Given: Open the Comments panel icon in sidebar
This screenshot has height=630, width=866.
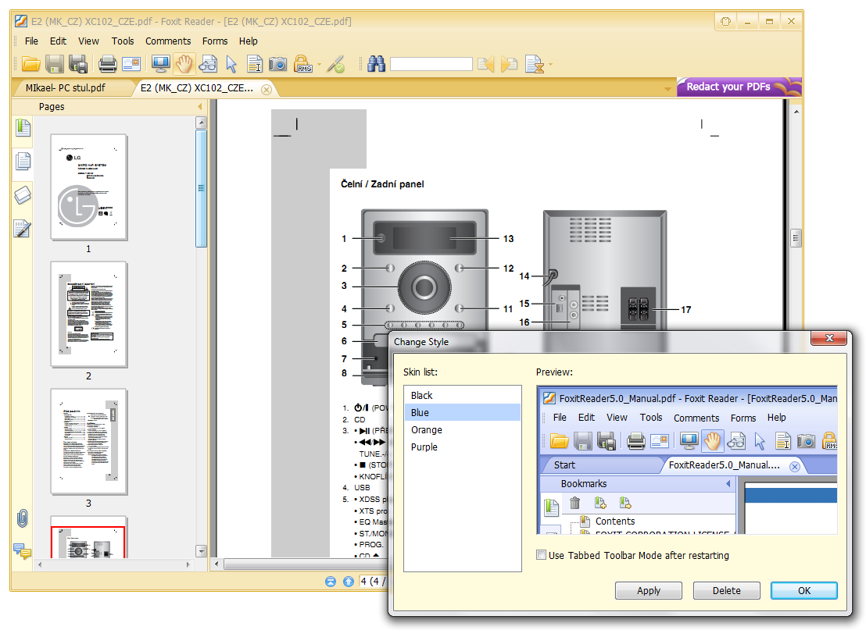Looking at the screenshot, I should (23, 551).
